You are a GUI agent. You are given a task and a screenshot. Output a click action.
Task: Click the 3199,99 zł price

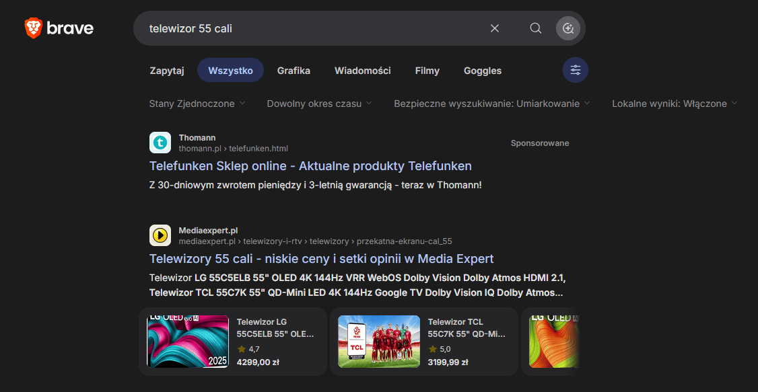448,362
